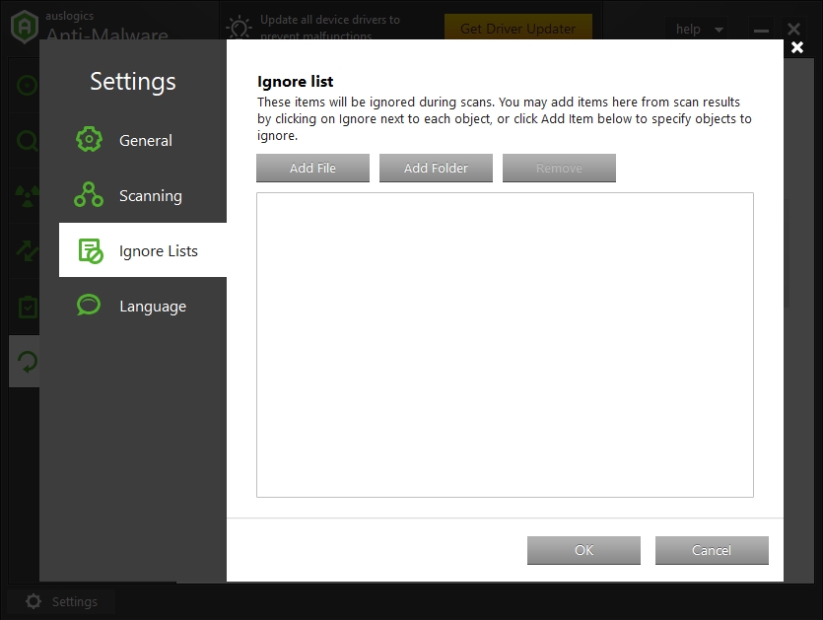The image size is (823, 620).
Task: Click the lightbulb tip icon
Action: (239, 28)
